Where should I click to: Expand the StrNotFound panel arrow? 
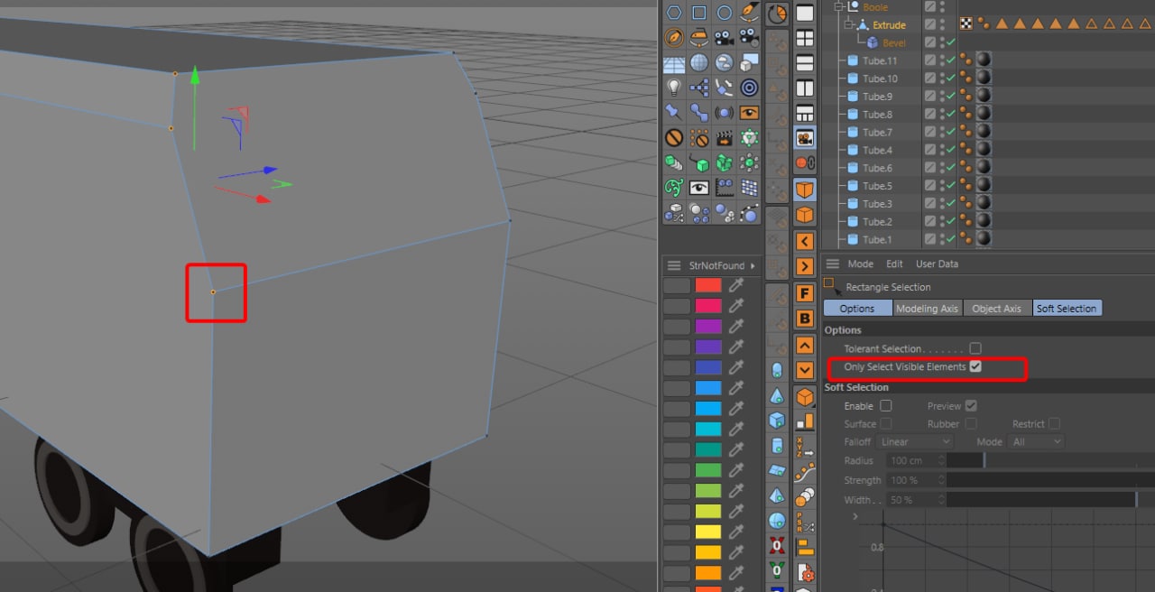[753, 265]
